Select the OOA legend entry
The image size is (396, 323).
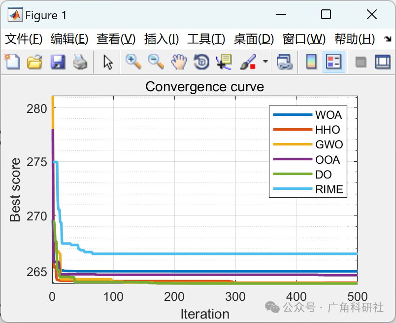(306, 159)
